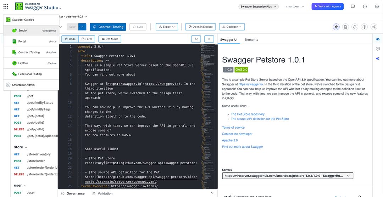
Task: Select Portal in the product menu
Action: [x=31, y=41]
